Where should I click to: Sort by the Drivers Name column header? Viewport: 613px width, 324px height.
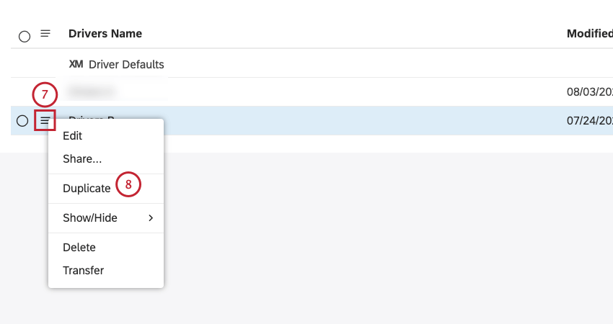coord(105,34)
